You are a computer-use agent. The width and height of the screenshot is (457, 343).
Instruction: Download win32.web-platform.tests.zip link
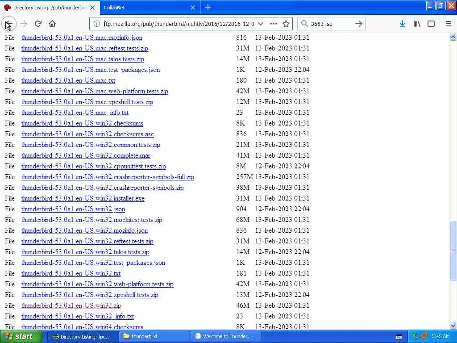point(97,284)
